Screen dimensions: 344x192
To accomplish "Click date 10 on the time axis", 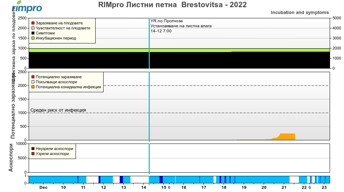I will (63, 187).
